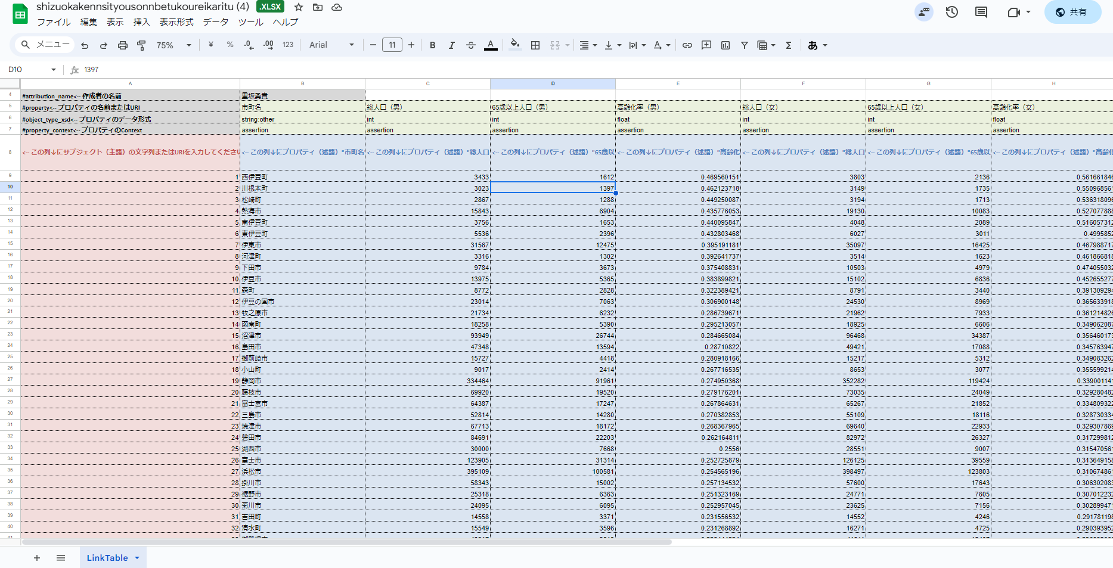Redo the last action
1113x568 pixels.
coord(104,45)
